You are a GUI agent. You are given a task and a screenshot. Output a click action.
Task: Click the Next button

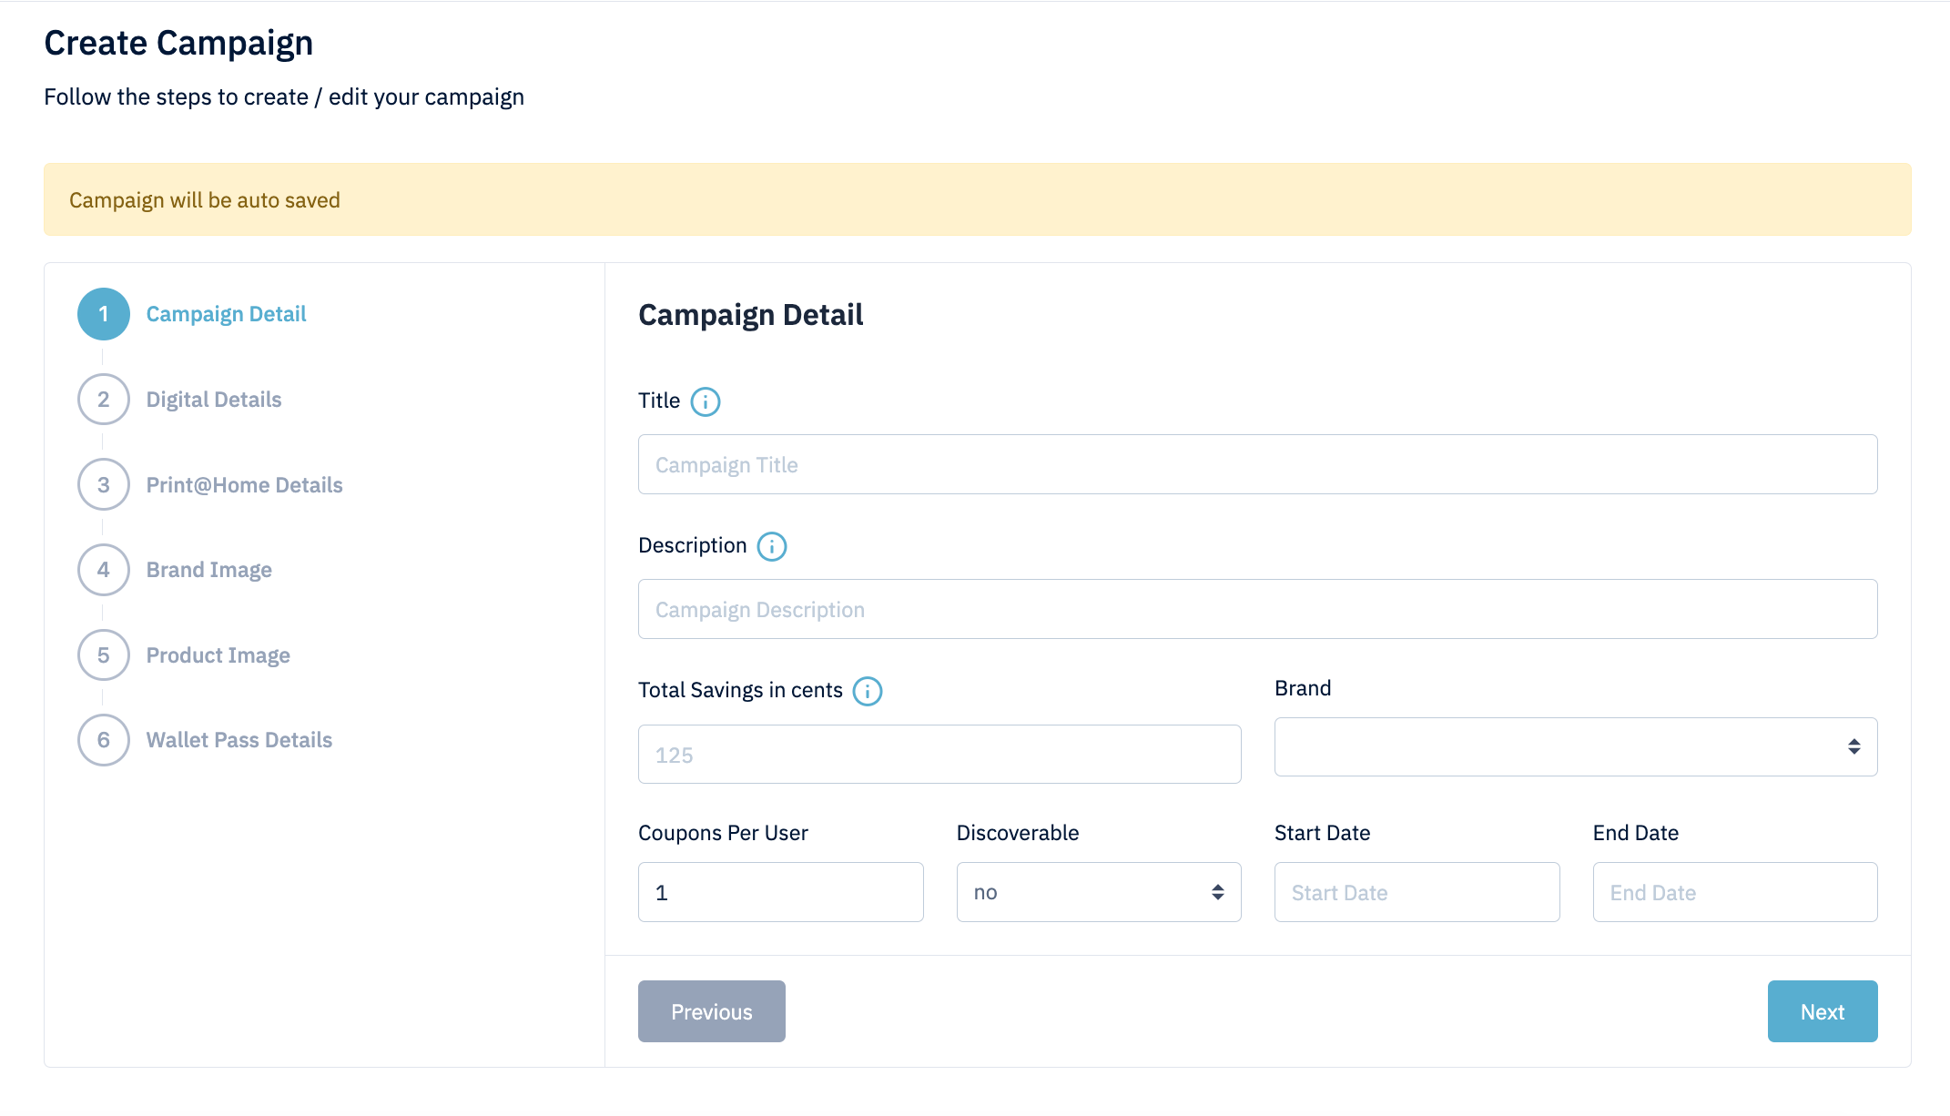click(1822, 1011)
